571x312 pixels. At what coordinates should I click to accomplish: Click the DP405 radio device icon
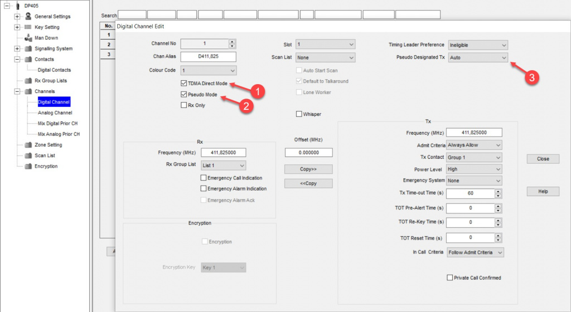17,6
